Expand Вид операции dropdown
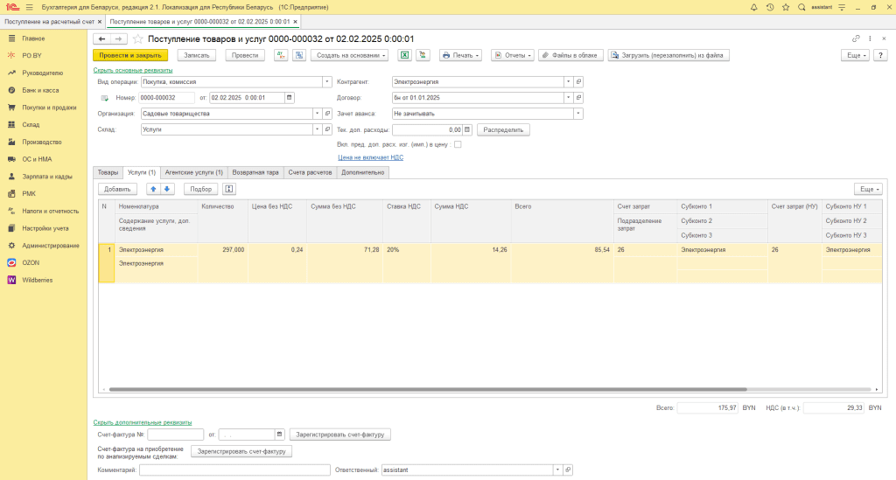The image size is (896, 480). pyautogui.click(x=327, y=81)
